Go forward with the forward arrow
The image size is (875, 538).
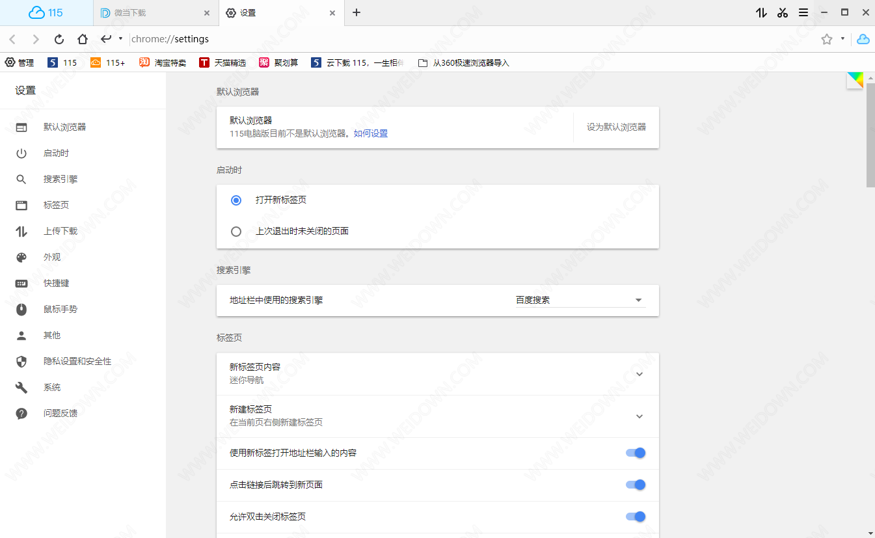(x=36, y=39)
